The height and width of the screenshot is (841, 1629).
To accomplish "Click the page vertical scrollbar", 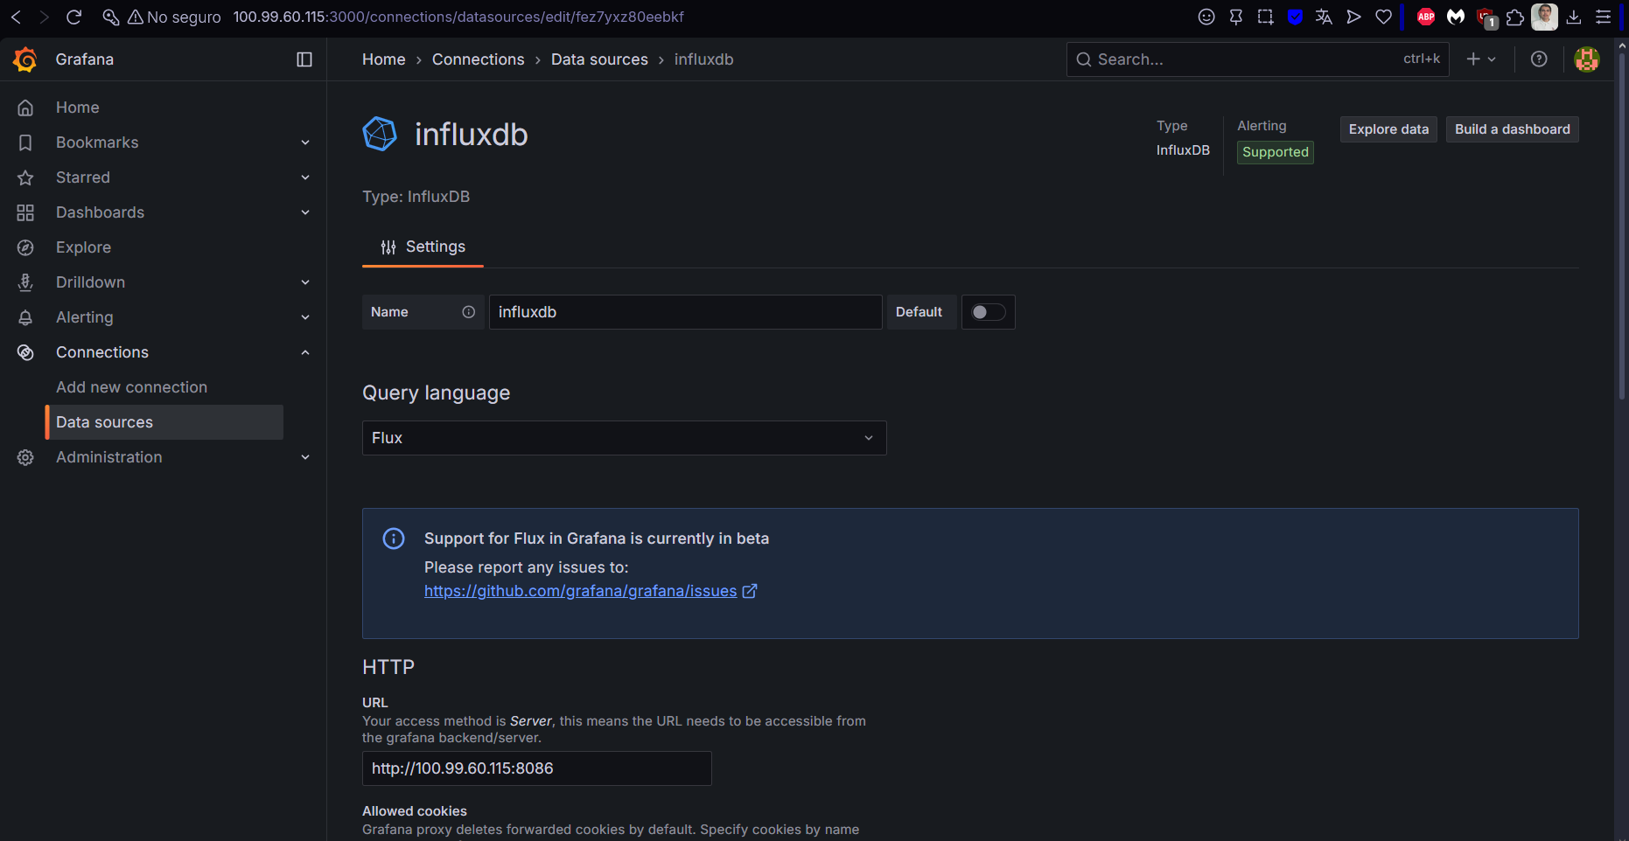I will point(1622,227).
